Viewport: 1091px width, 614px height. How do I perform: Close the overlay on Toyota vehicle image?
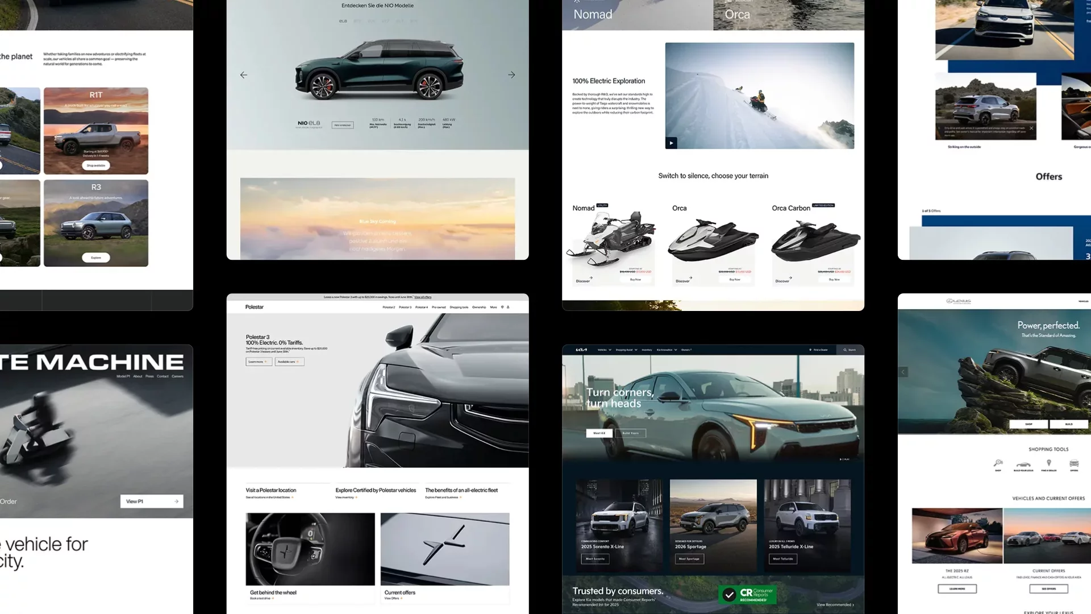(1031, 128)
